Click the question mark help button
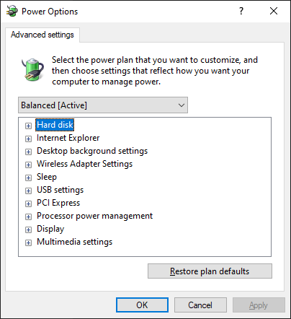The height and width of the screenshot is (319, 291). tap(241, 11)
